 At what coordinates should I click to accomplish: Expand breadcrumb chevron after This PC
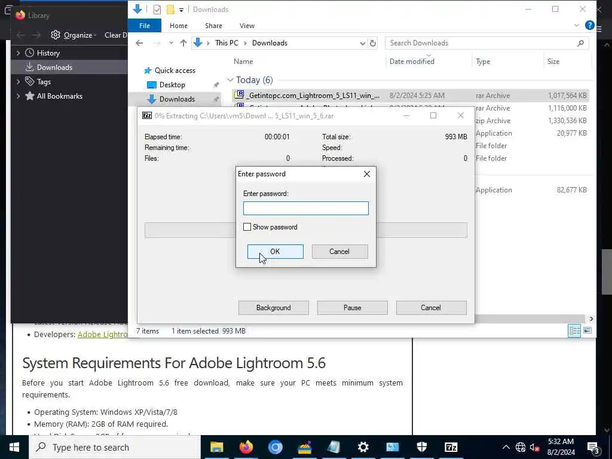click(245, 43)
